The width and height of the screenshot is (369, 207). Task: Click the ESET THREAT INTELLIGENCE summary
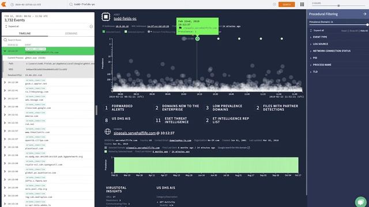[x=172, y=120]
